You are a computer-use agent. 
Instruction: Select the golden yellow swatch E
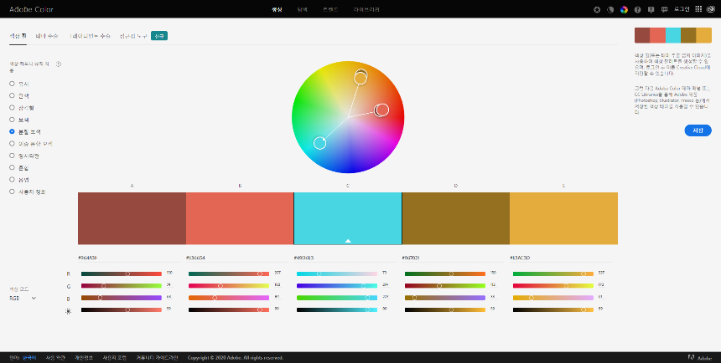[x=563, y=218]
